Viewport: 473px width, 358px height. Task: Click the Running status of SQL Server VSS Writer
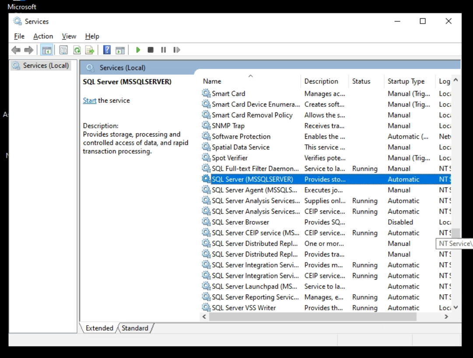[365, 308]
